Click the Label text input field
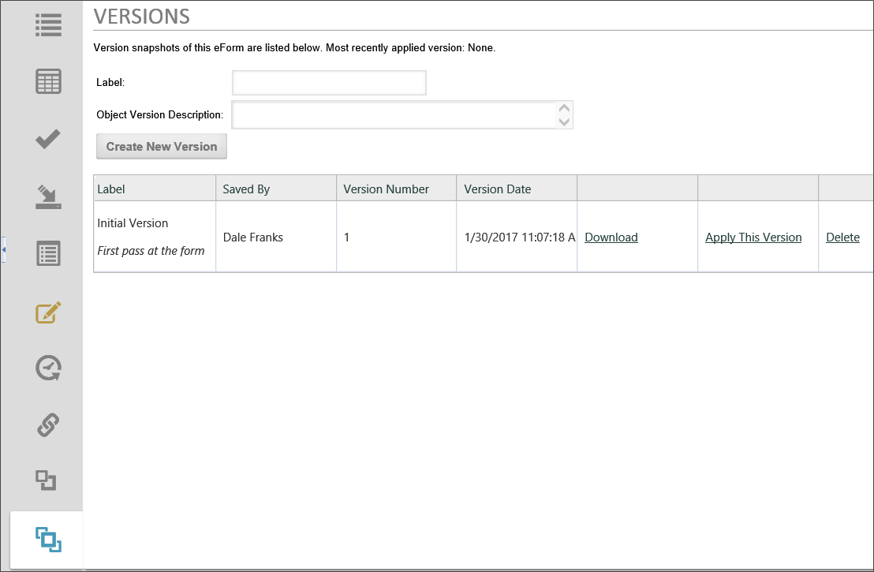This screenshot has height=572, width=874. 329,83
